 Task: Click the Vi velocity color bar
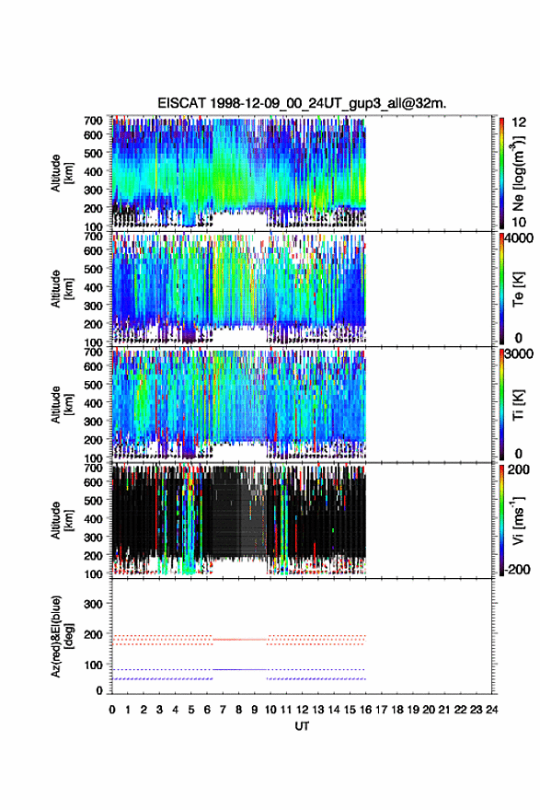click(501, 520)
